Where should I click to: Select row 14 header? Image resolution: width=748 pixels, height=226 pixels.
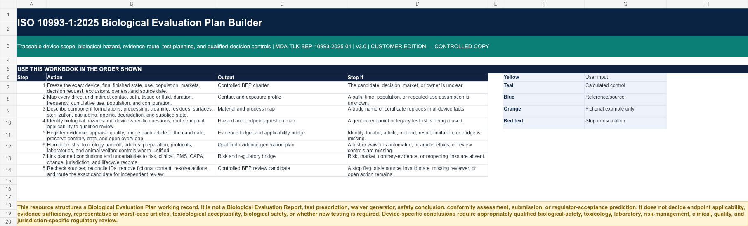(x=8, y=170)
